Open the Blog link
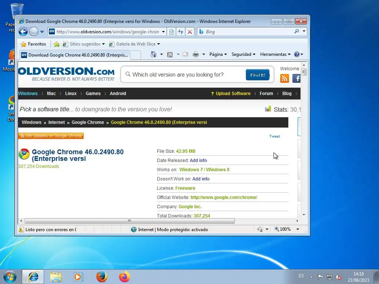Screen dimensions: 379x284 287,94
